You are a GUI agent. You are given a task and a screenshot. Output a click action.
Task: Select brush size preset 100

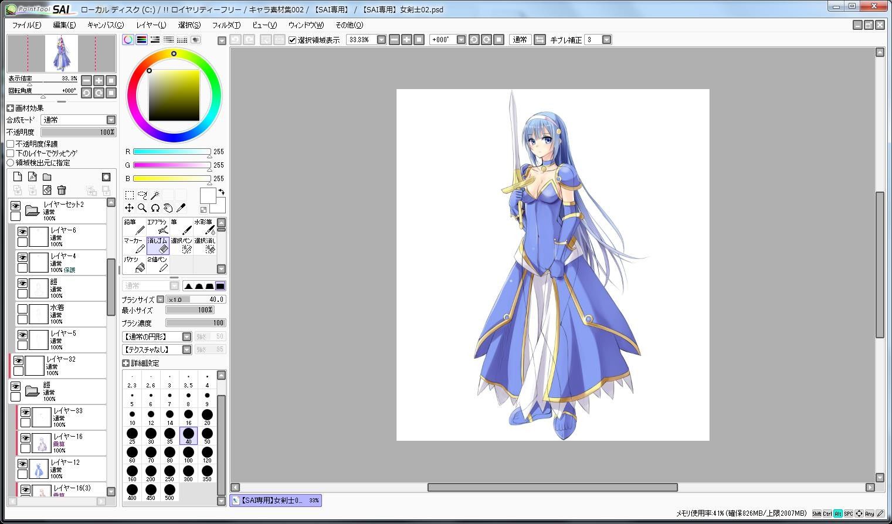point(188,454)
